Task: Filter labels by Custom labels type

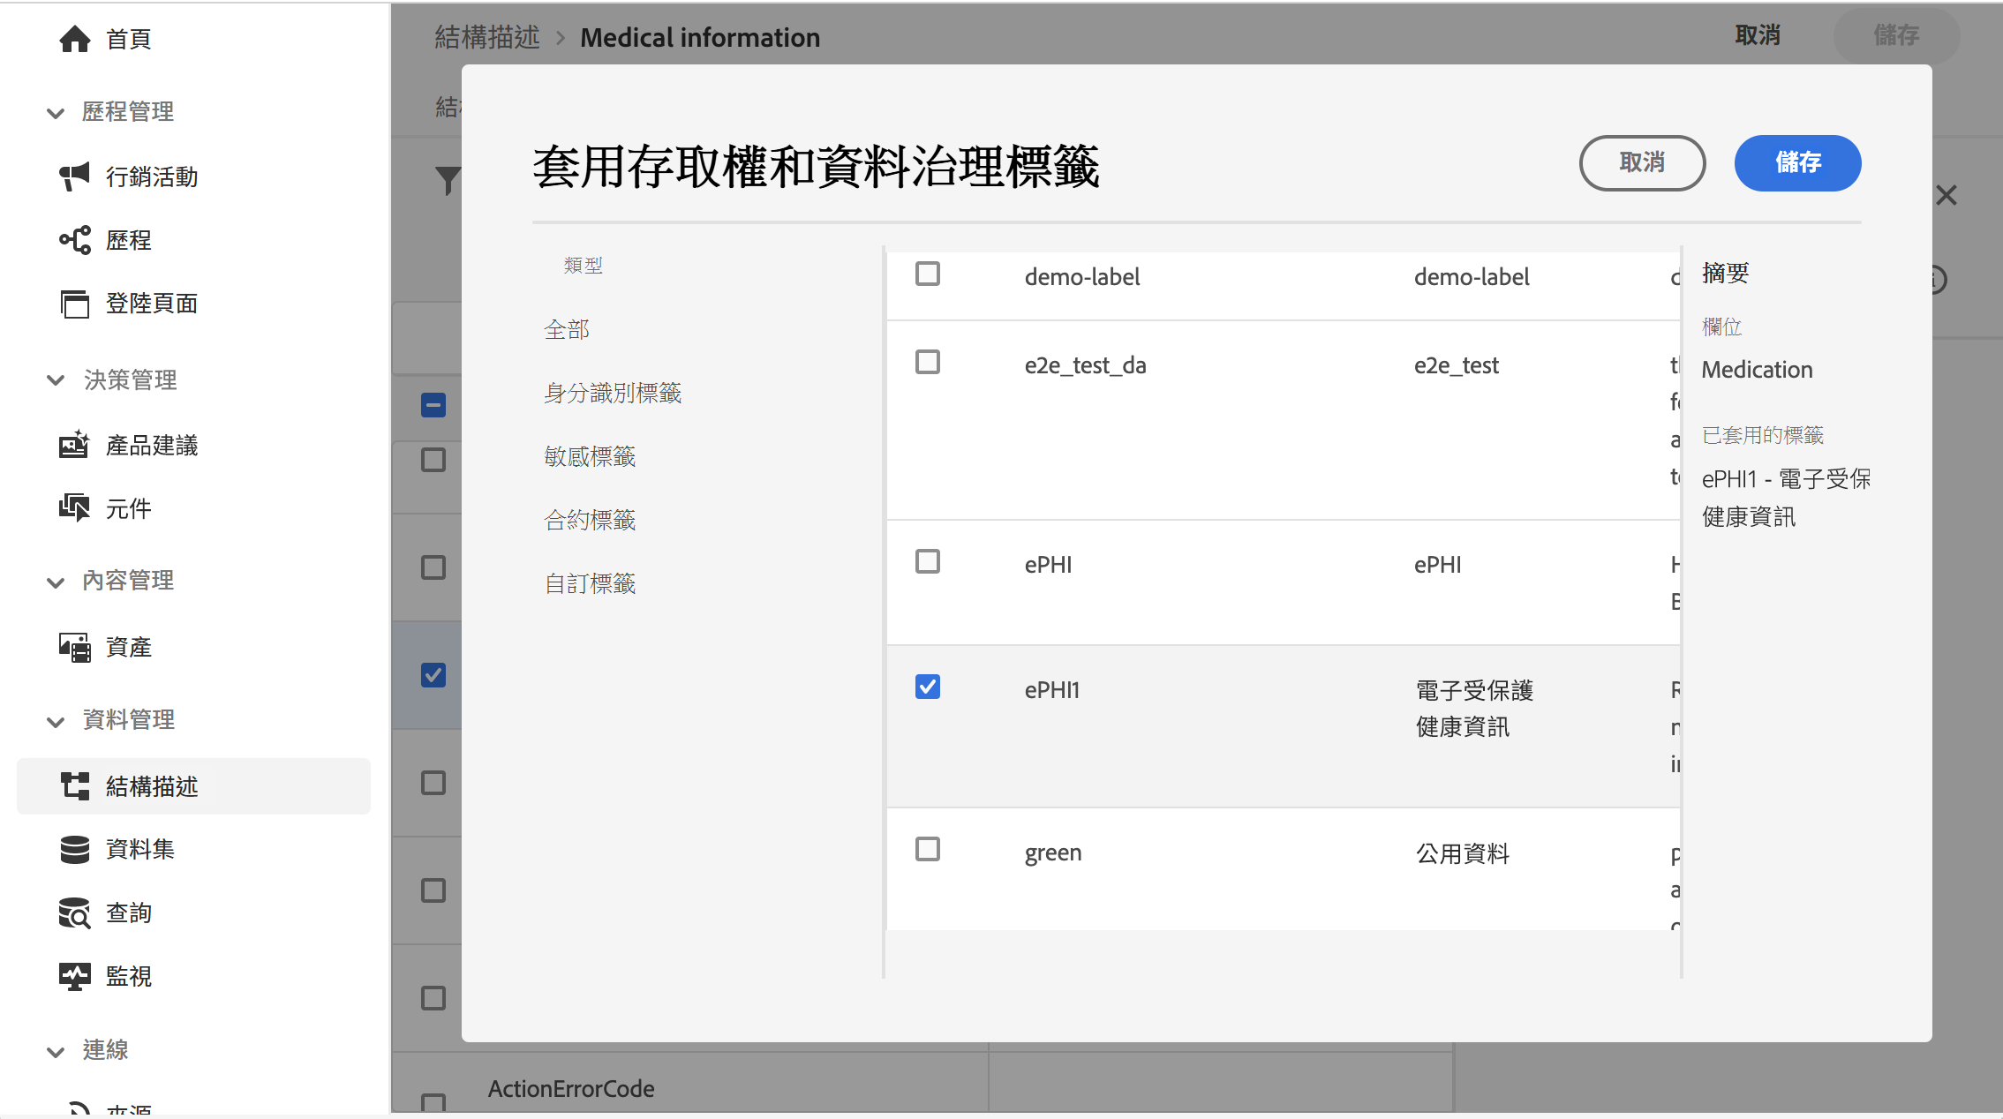Action: [x=590, y=583]
